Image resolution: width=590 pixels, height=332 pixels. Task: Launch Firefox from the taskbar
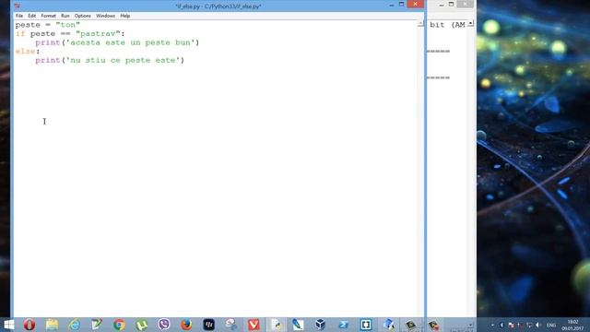tap(186, 325)
